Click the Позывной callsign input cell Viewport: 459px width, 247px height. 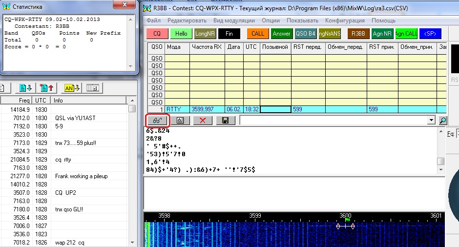click(x=275, y=109)
